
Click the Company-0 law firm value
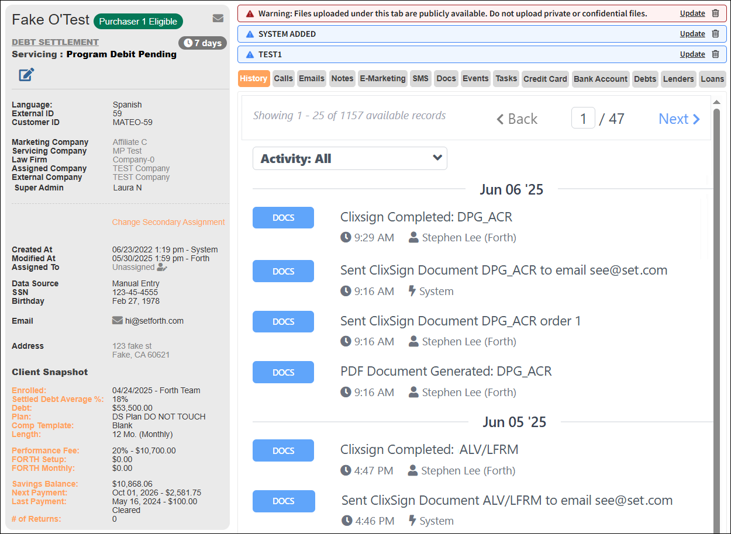(x=134, y=159)
